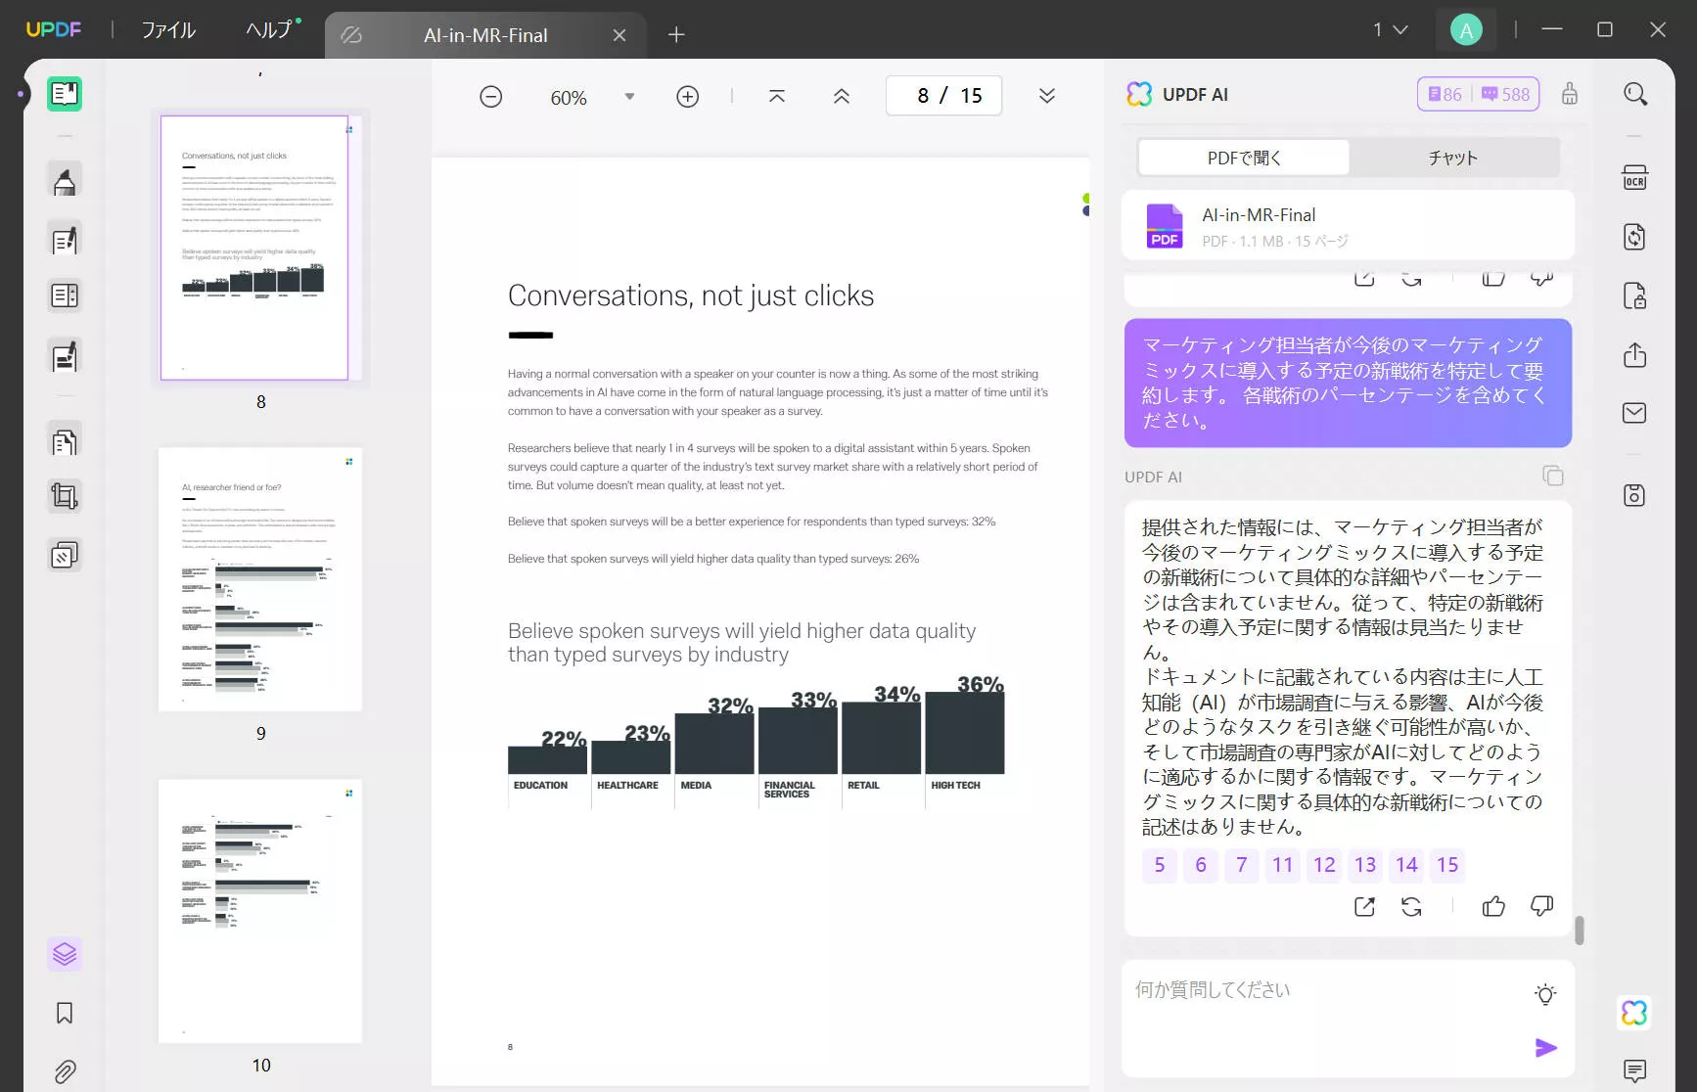
Task: Jump to cited page 13
Action: coord(1365,865)
